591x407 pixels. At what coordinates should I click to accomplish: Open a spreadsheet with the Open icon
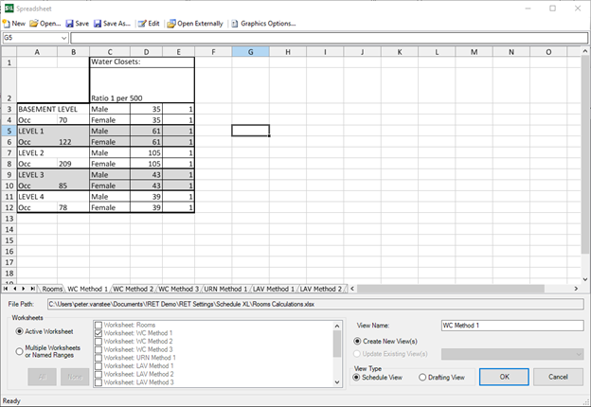coord(34,24)
